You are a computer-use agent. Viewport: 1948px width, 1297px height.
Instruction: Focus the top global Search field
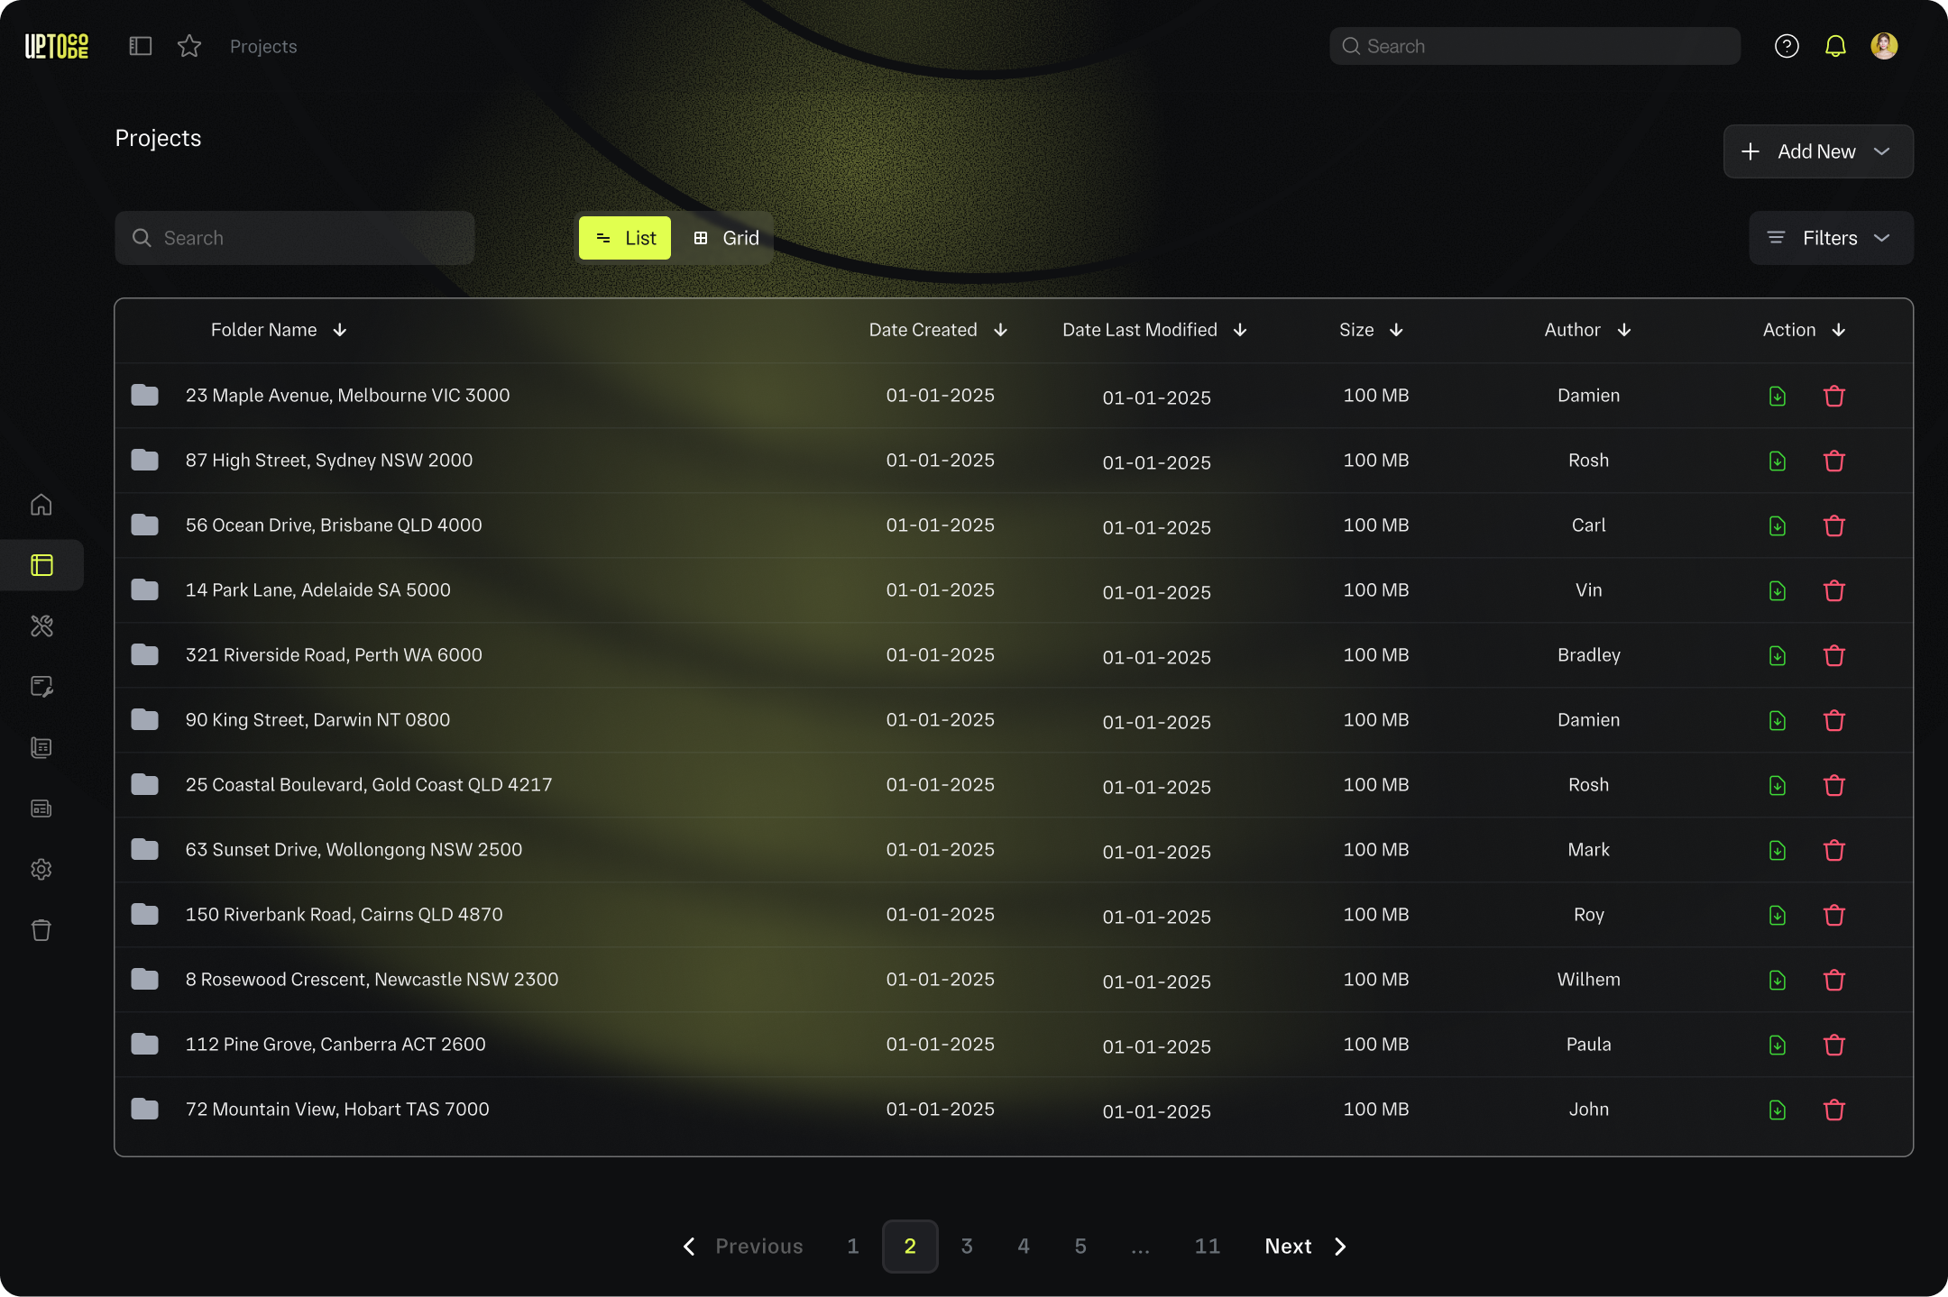pyautogui.click(x=1535, y=46)
